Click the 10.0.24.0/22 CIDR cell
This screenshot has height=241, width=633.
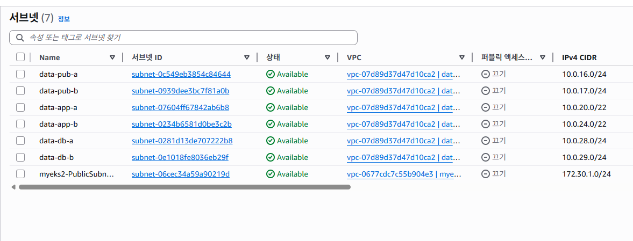pos(584,124)
